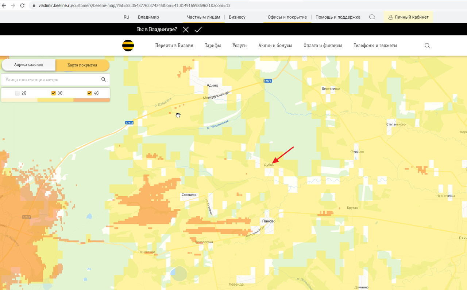Toggle the 4G coverage checkbox
Viewport: 467px width, 290px height.
[x=89, y=93]
